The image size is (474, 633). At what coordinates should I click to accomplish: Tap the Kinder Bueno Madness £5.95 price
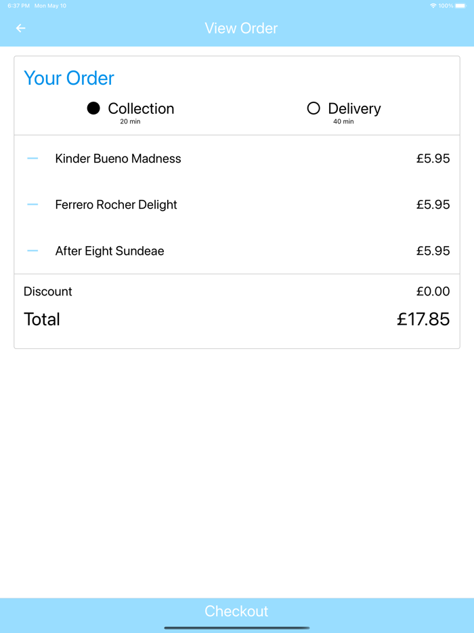coord(433,159)
